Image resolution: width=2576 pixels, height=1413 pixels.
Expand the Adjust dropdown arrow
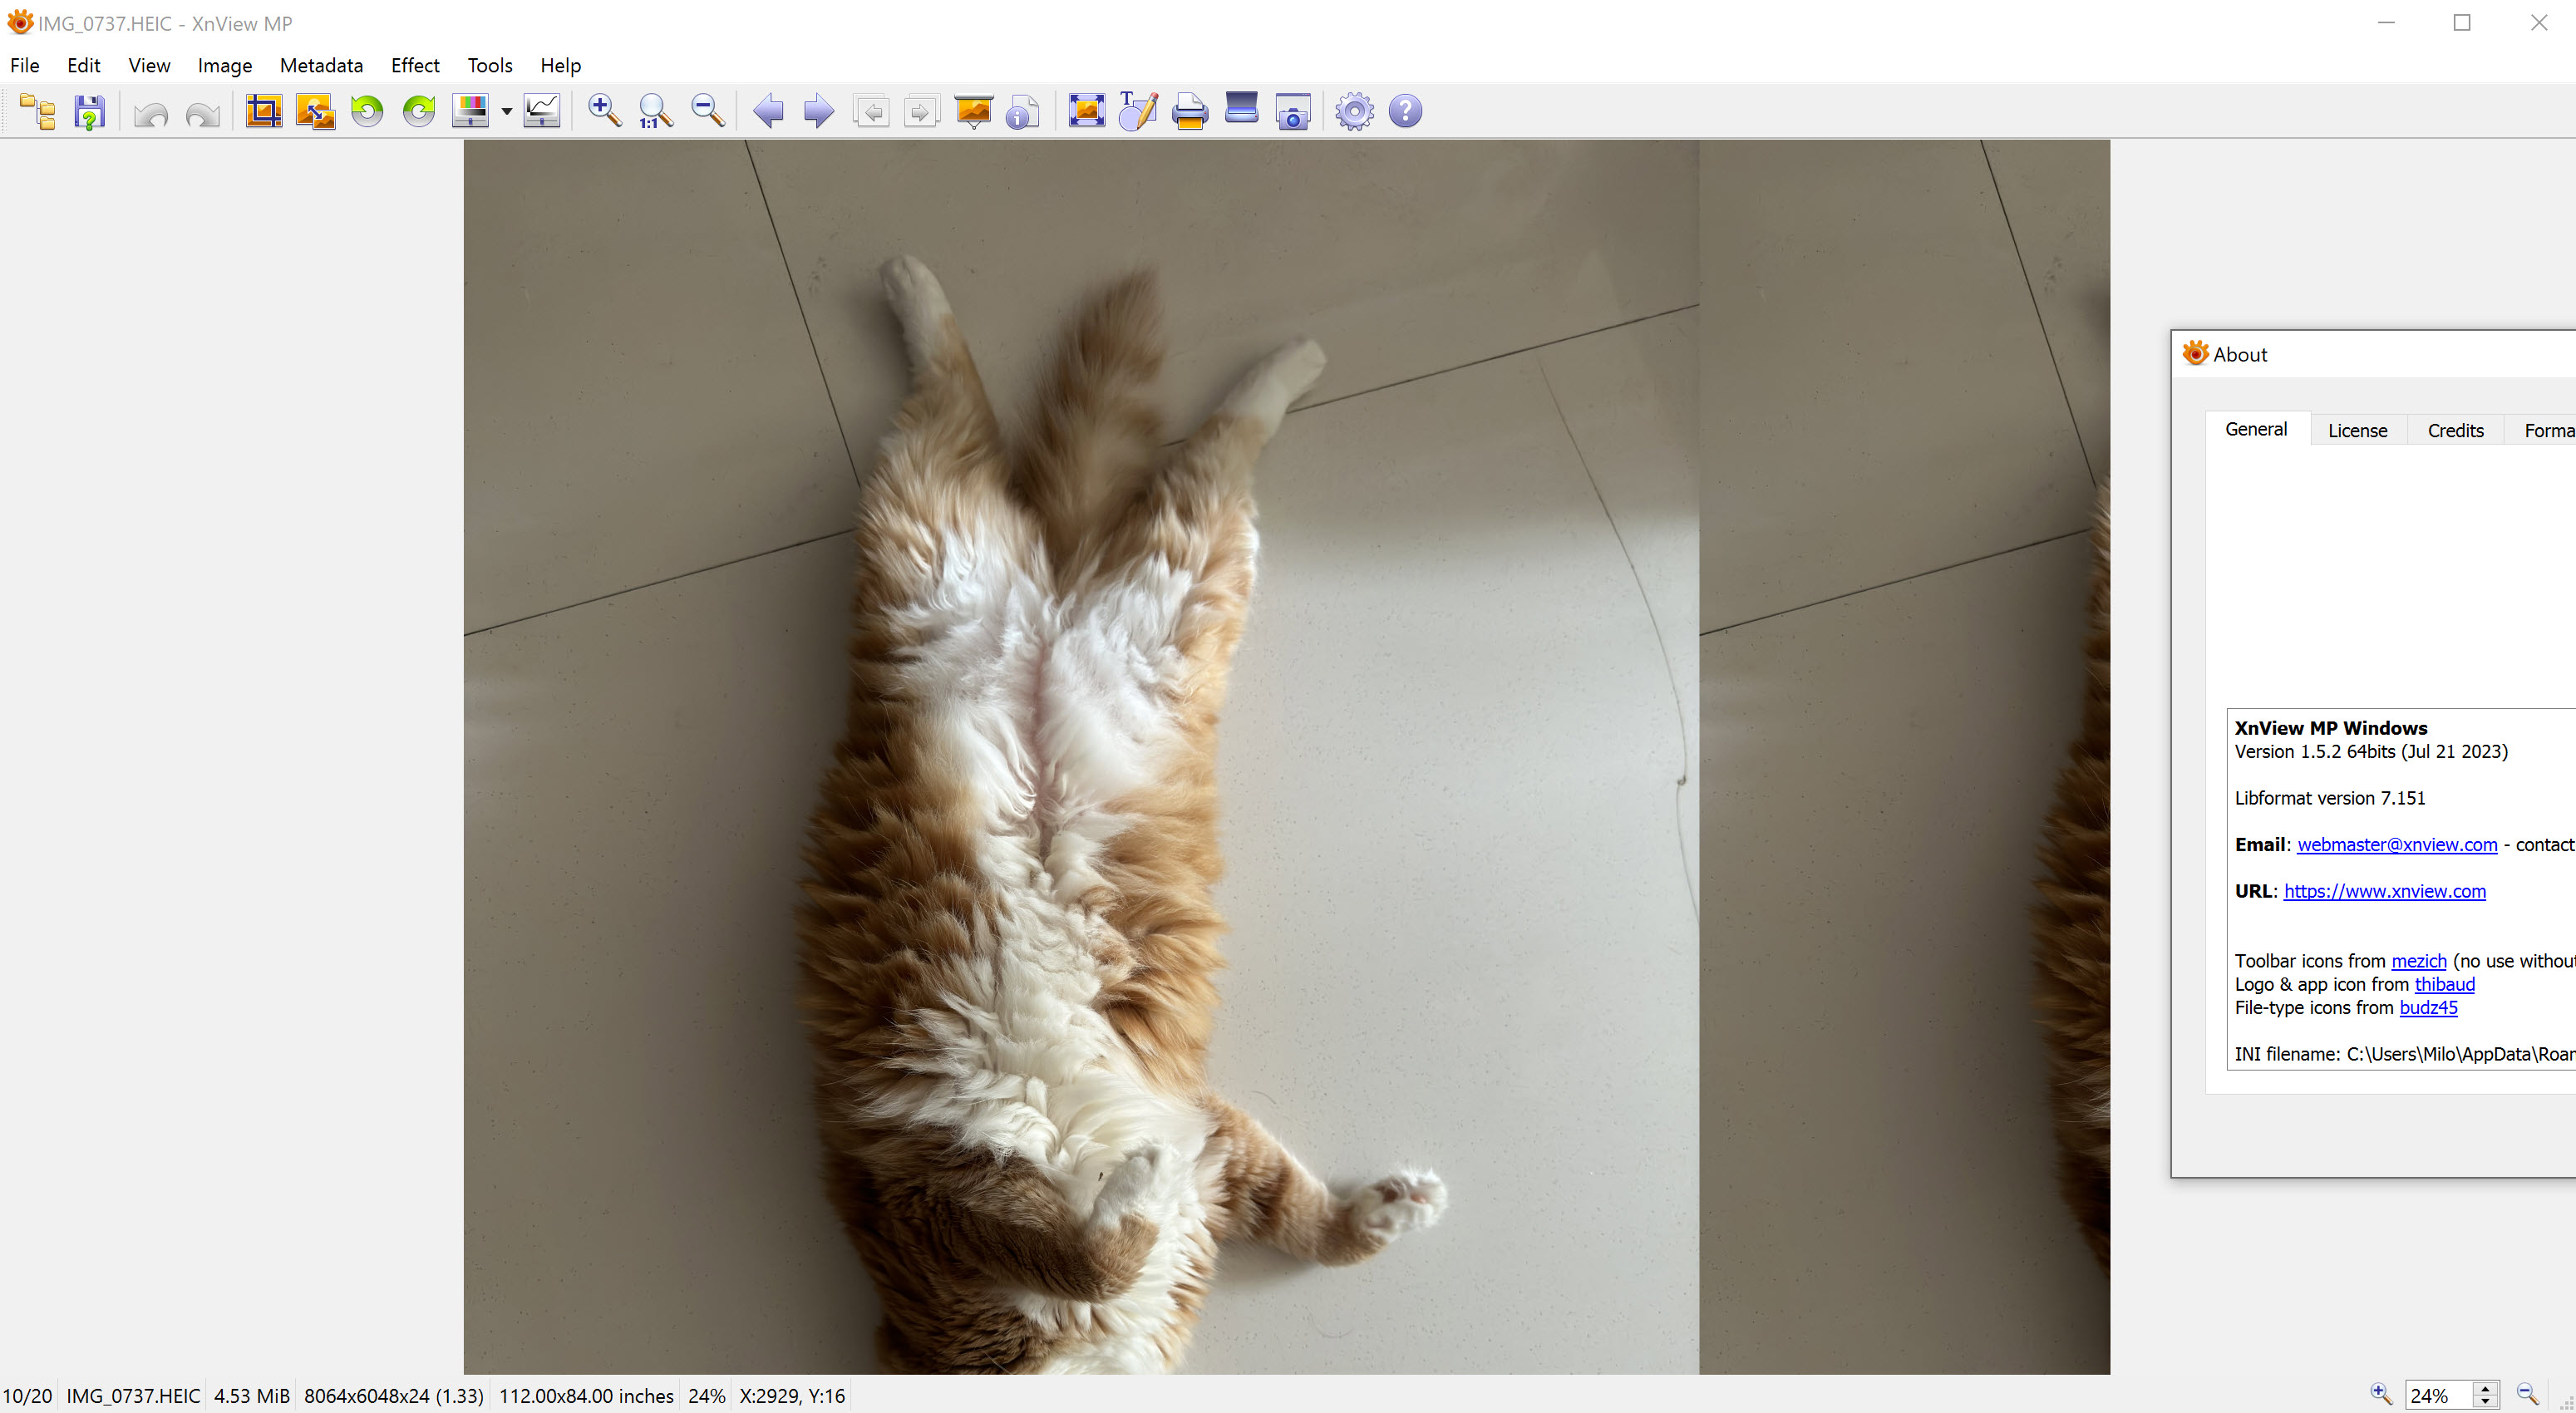[507, 111]
